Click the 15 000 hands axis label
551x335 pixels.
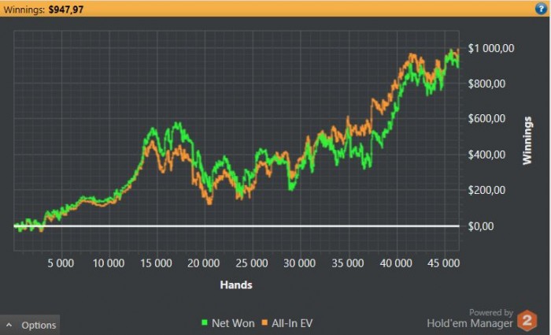tap(156, 263)
